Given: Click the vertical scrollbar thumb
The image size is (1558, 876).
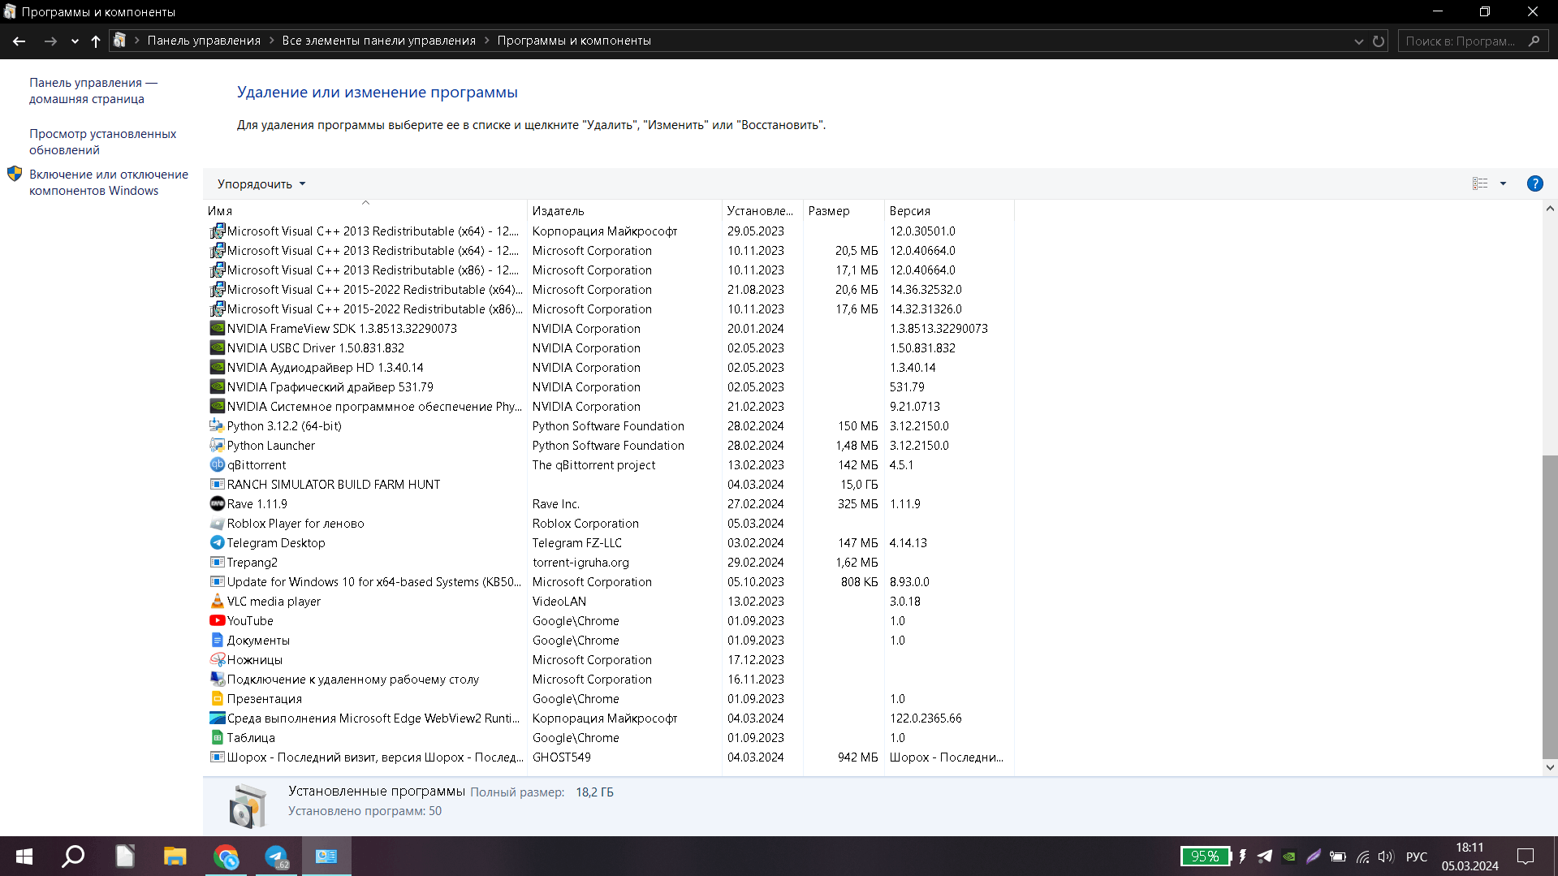Looking at the screenshot, I should point(1550,606).
